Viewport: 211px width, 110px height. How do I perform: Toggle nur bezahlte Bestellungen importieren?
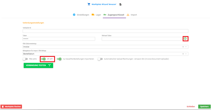coord(59,59)
